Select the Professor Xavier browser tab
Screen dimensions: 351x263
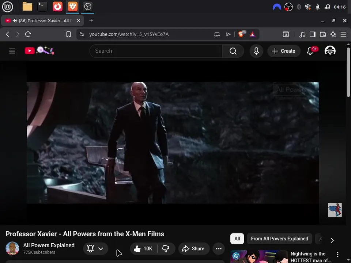42,20
